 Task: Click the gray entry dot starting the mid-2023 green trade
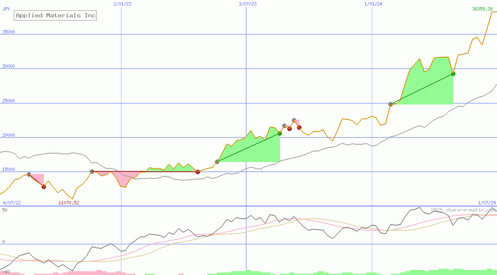(217, 162)
